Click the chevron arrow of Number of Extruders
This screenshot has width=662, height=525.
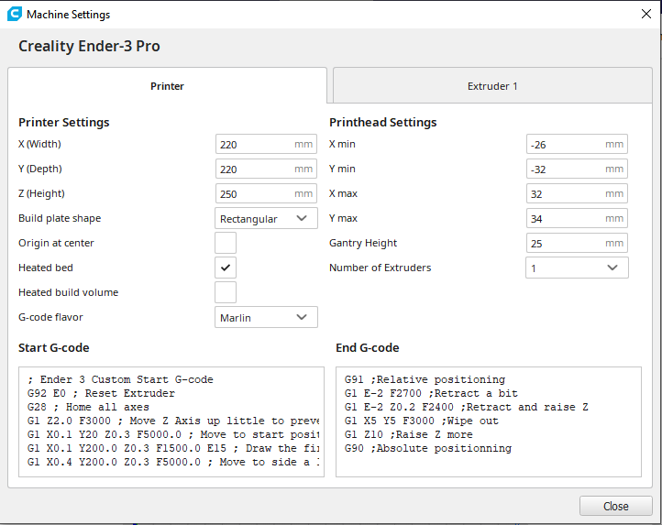point(612,268)
